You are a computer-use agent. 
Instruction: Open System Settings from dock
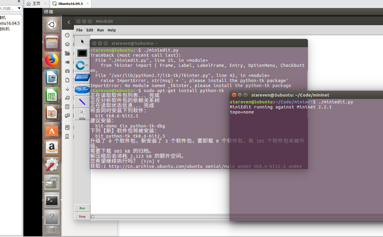(52, 165)
